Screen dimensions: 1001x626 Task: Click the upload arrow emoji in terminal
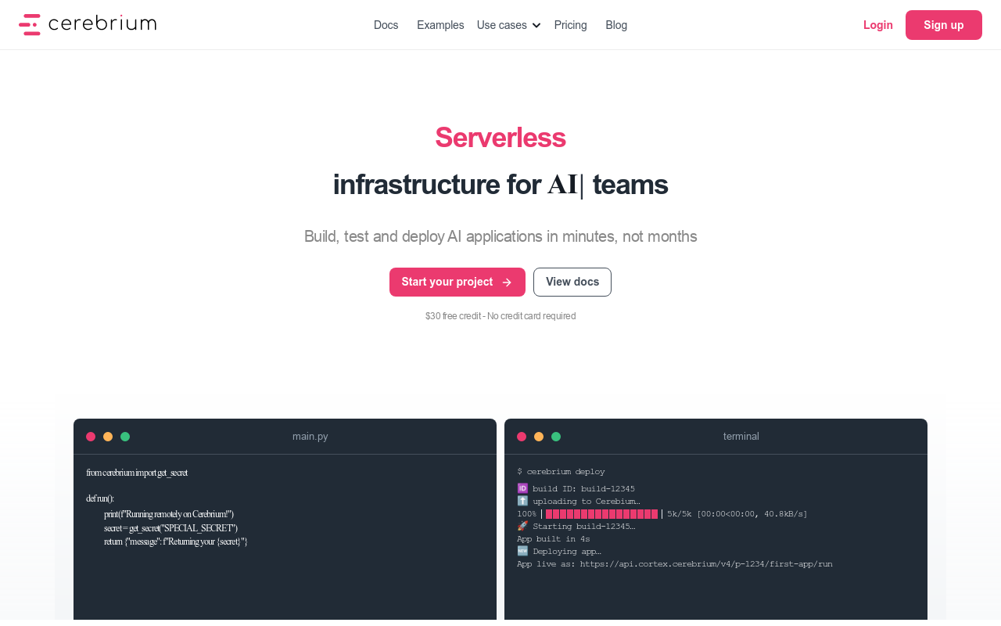(522, 501)
